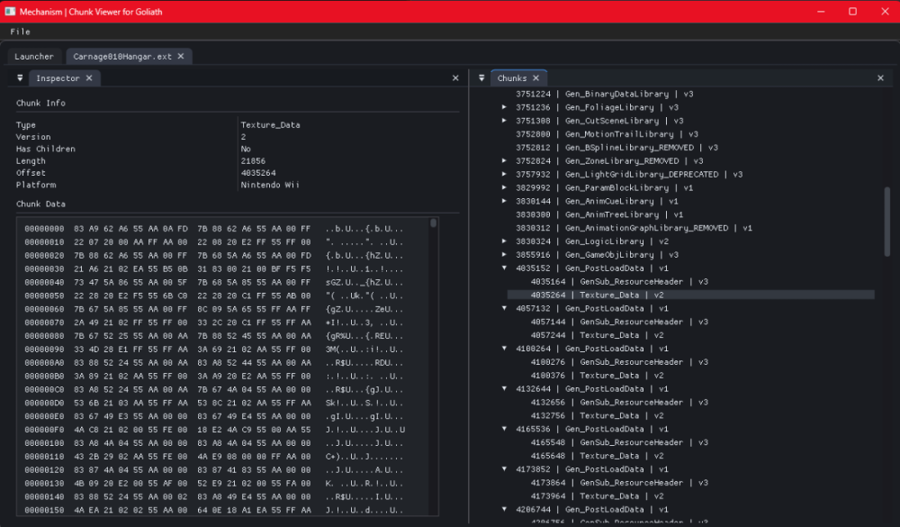
Task: Open Chunks dock options dropdown arrow
Action: pyautogui.click(x=481, y=78)
